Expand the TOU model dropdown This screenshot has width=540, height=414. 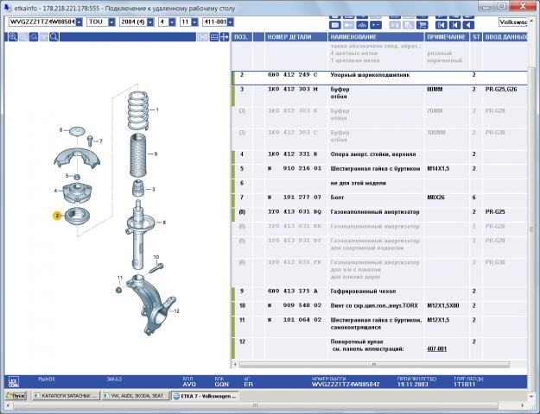pyautogui.click(x=112, y=22)
